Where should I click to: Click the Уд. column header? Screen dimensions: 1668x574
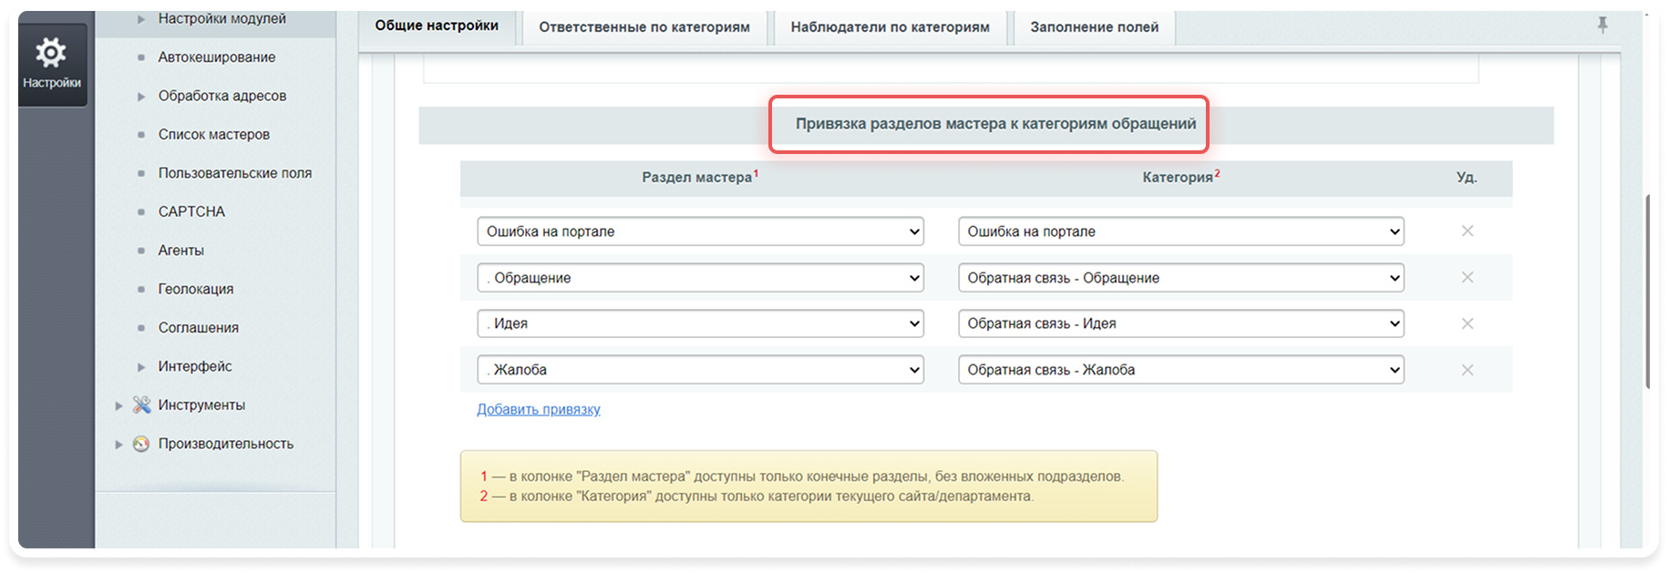(1467, 178)
